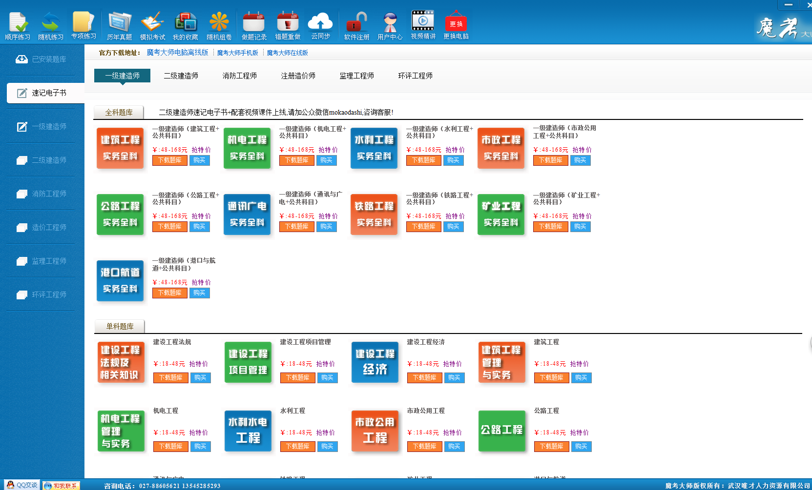The width and height of the screenshot is (812, 490).
Task: Open 魔考大师电脑离线版 download link
Action: point(177,53)
